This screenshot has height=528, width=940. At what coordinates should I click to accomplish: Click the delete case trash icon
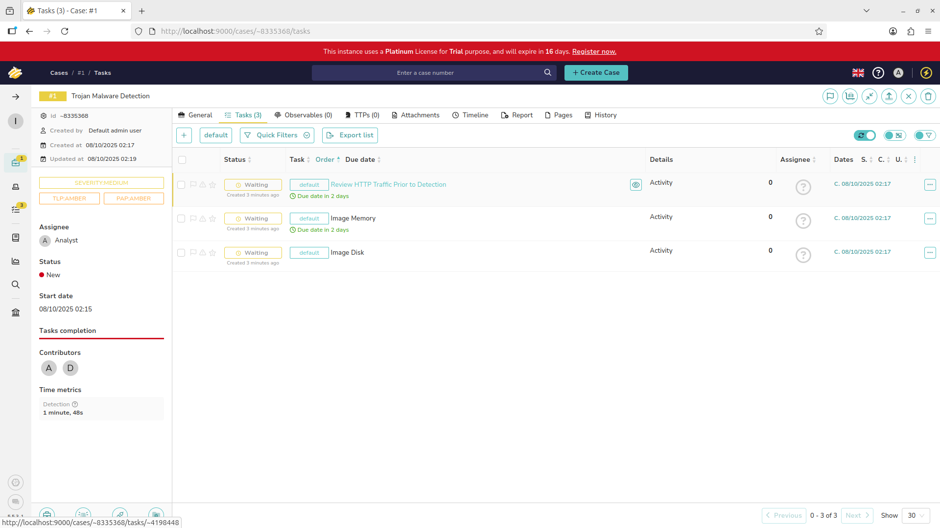point(928,96)
